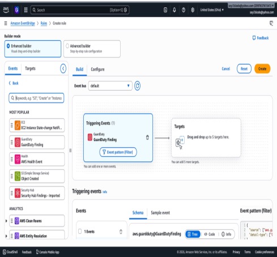Image resolution: width=277 pixels, height=257 pixels.
Task: Click GuardDuty red icon in Most Popular list
Action: pos(18,142)
